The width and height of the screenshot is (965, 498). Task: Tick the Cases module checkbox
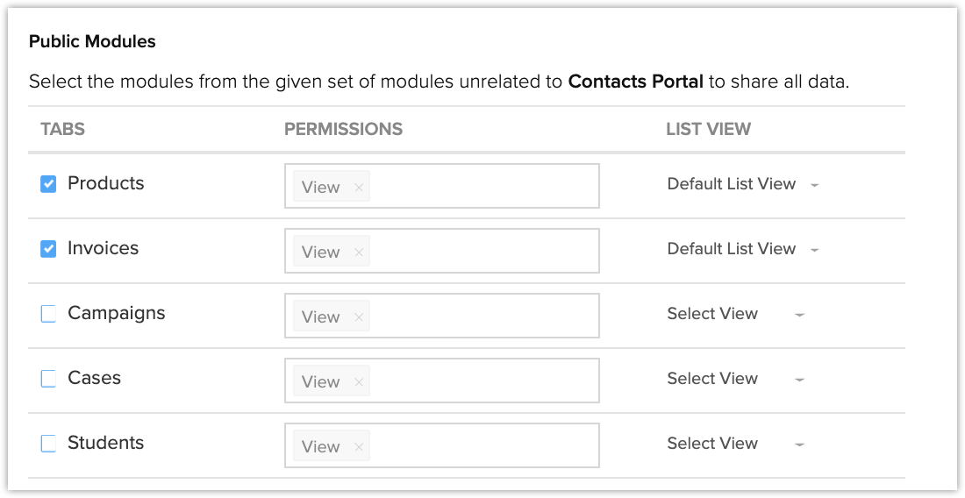(x=48, y=379)
